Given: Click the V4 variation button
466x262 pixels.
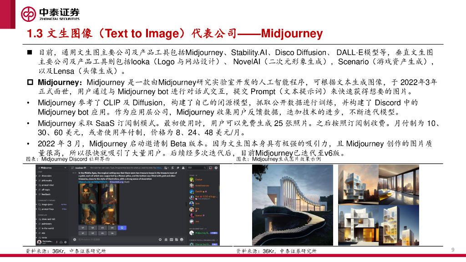Looking at the screenshot, I should pos(112,233).
